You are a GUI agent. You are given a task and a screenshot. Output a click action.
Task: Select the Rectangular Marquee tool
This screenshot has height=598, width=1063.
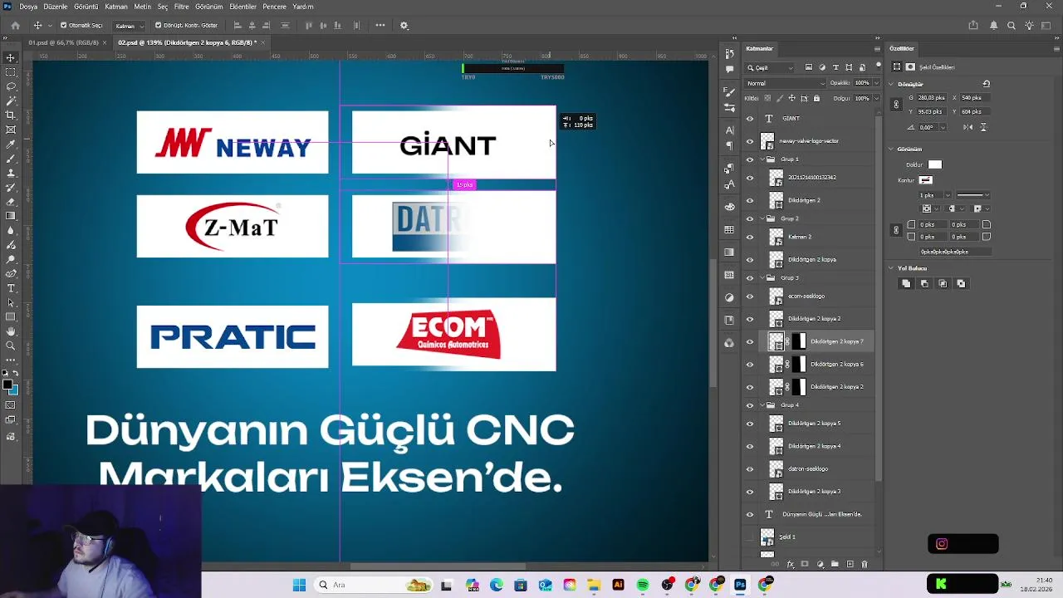click(11, 72)
